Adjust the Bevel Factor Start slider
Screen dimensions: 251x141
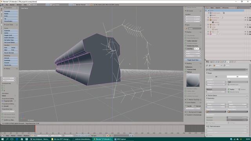click(x=237, y=117)
